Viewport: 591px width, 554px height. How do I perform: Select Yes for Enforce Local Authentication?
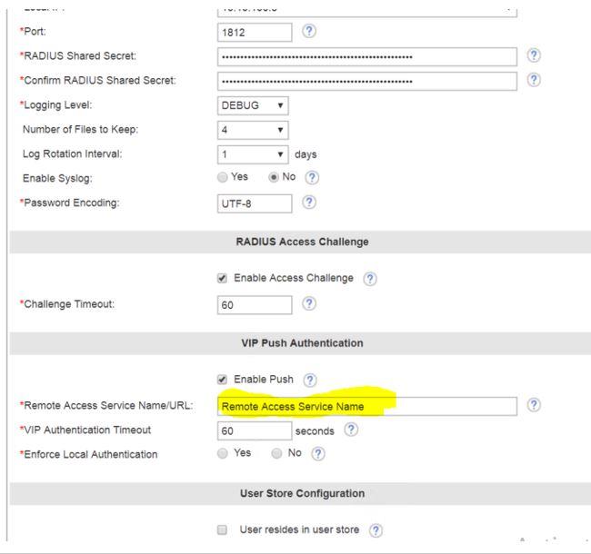point(224,453)
